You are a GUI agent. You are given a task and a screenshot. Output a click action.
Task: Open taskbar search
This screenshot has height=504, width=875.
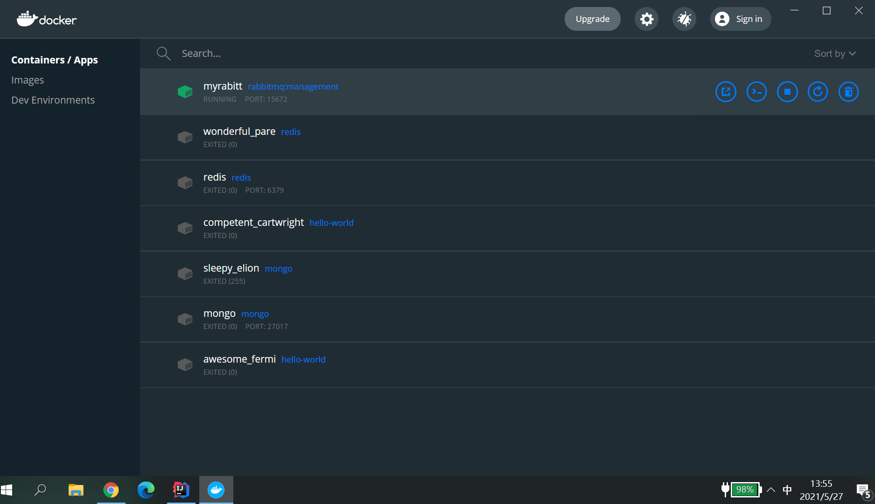pos(41,490)
